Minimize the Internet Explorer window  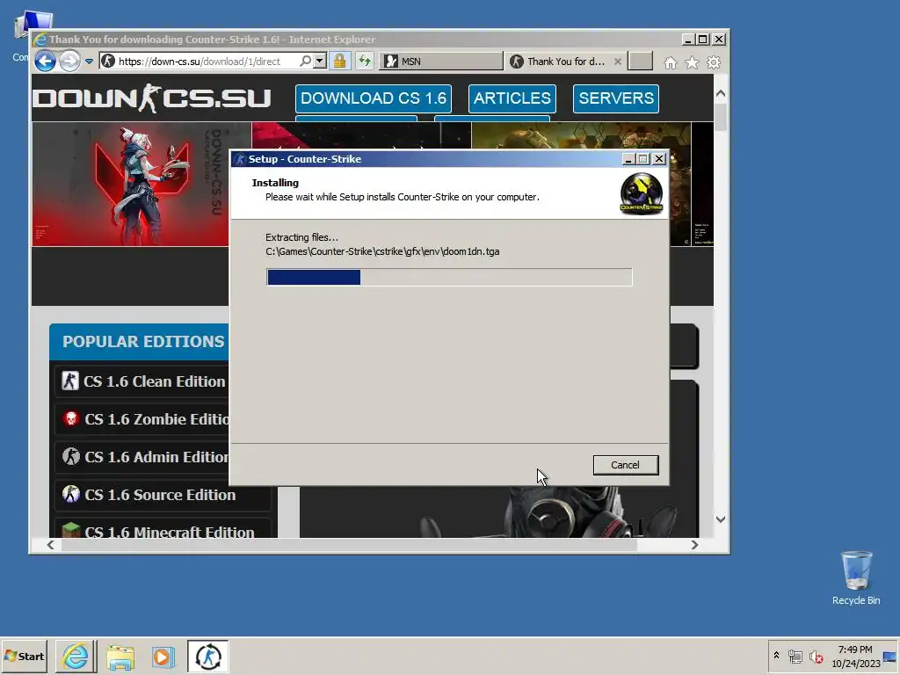pyautogui.click(x=687, y=40)
